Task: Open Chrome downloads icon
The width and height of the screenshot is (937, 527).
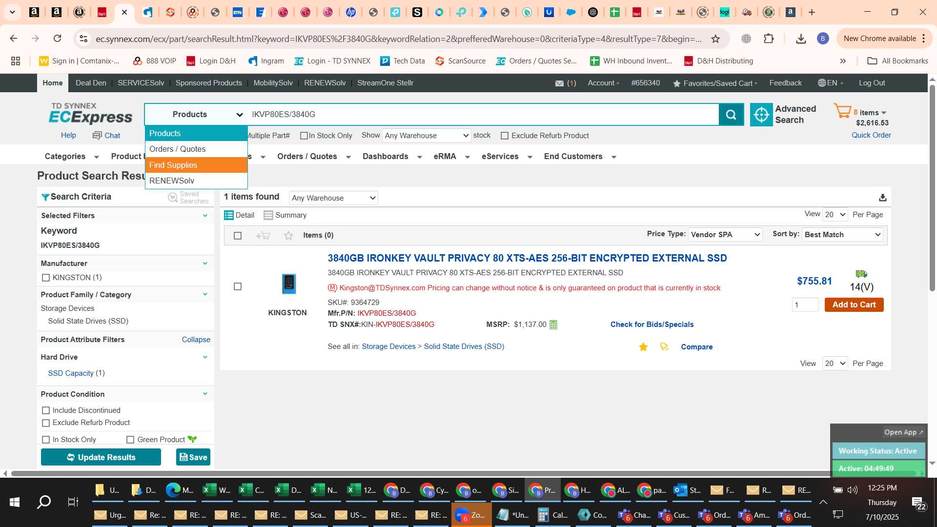Action: tap(801, 39)
